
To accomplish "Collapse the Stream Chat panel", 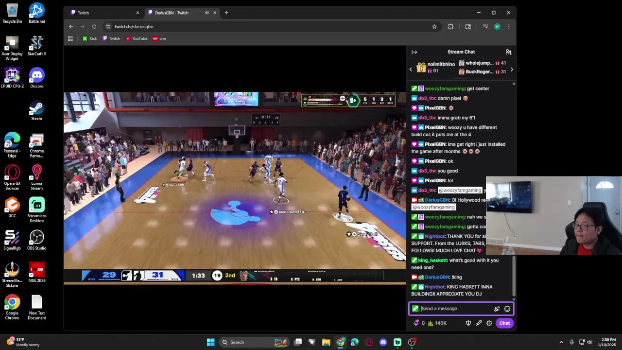I will point(415,52).
